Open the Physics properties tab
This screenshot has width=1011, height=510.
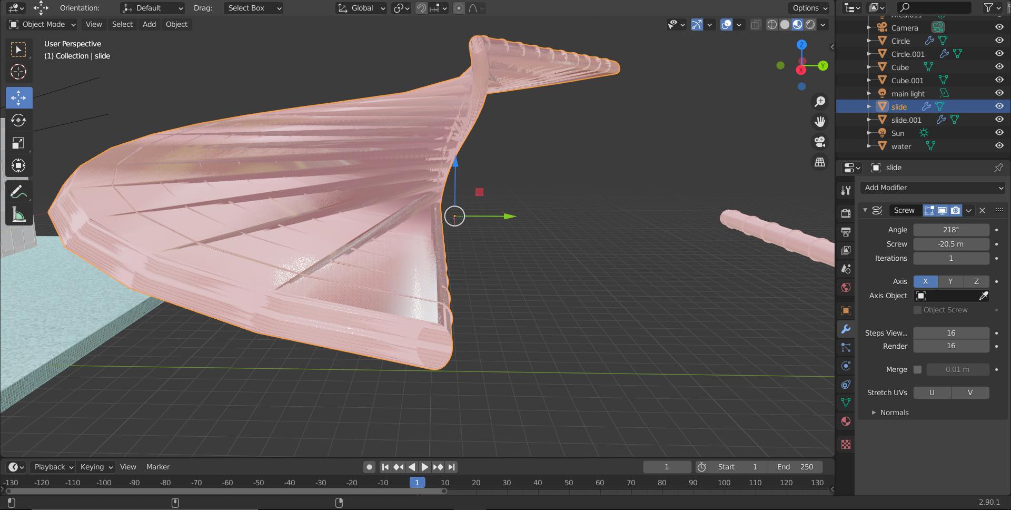pos(846,366)
